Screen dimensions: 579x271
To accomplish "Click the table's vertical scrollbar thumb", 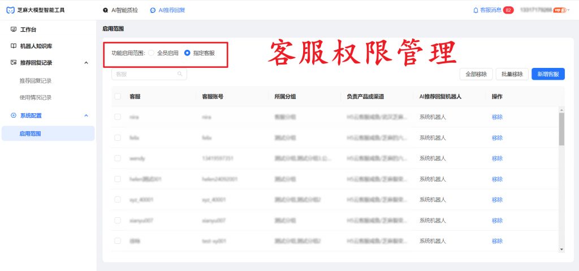I will (x=561, y=129).
